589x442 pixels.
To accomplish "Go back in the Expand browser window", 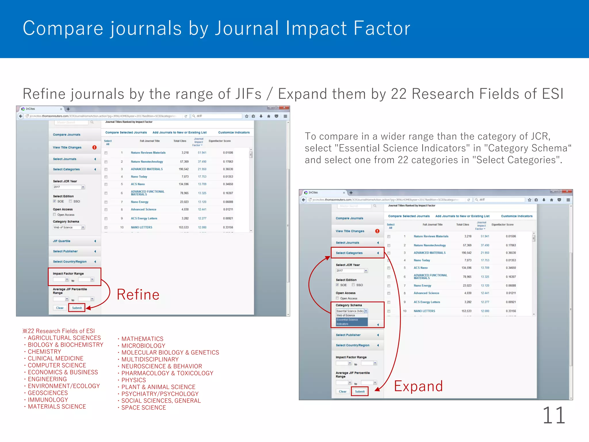I will coord(303,200).
